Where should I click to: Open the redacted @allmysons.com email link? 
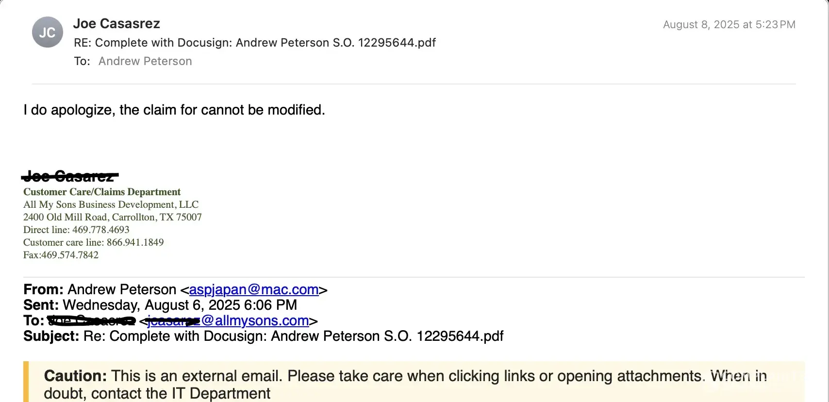[x=228, y=321]
